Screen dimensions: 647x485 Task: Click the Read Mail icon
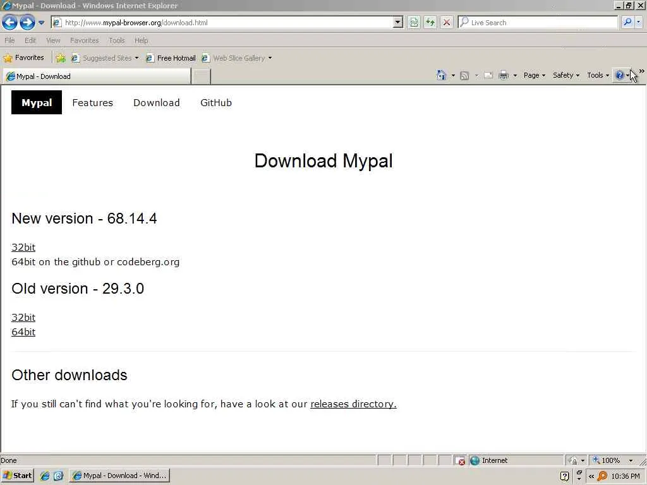[x=488, y=76]
